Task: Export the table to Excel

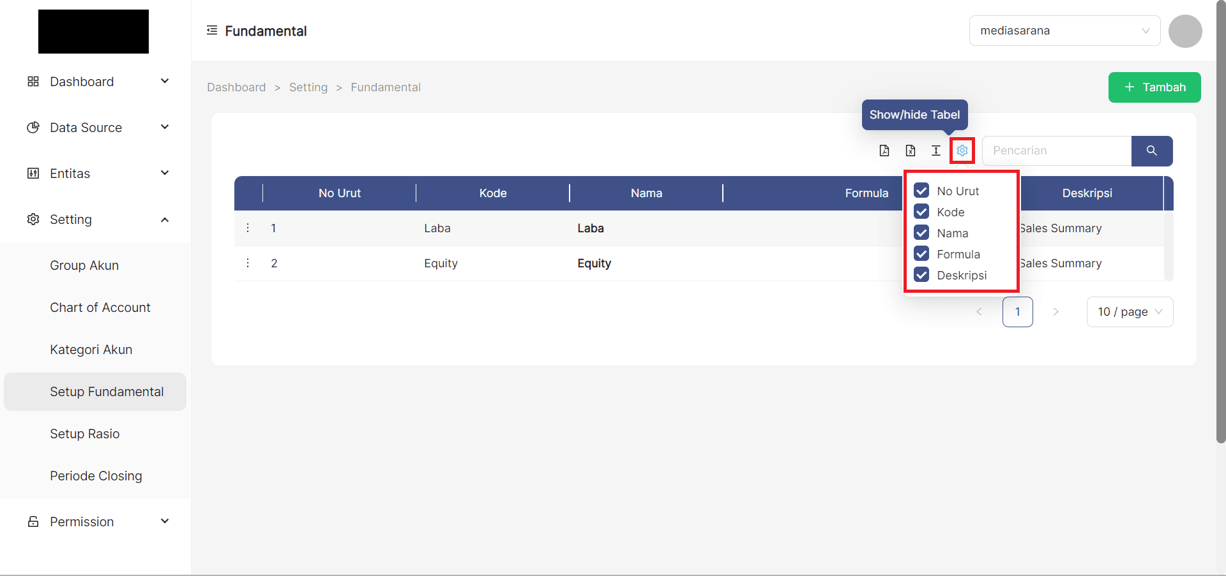Action: [910, 151]
